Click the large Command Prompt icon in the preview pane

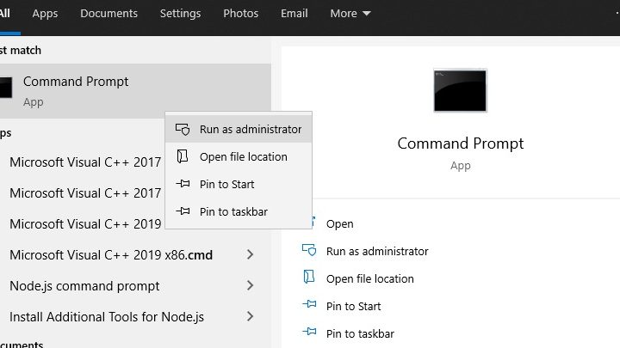[460, 91]
